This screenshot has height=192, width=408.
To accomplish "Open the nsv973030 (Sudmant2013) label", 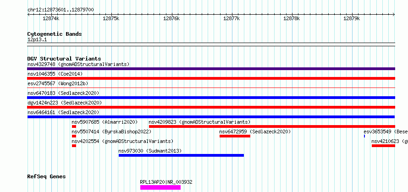I will [x=150, y=151].
